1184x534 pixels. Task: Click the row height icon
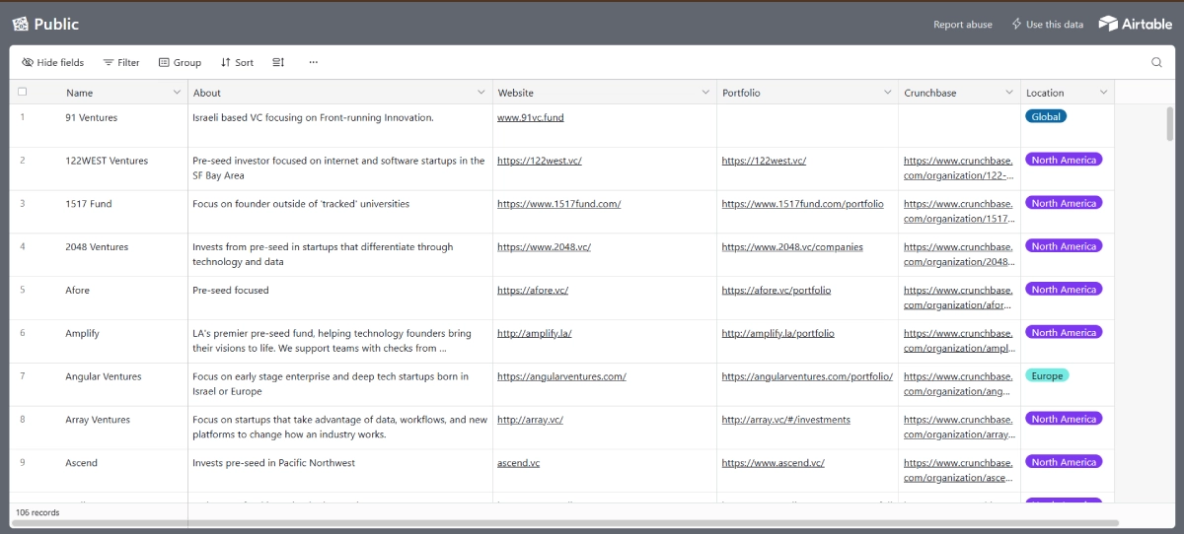click(x=278, y=62)
